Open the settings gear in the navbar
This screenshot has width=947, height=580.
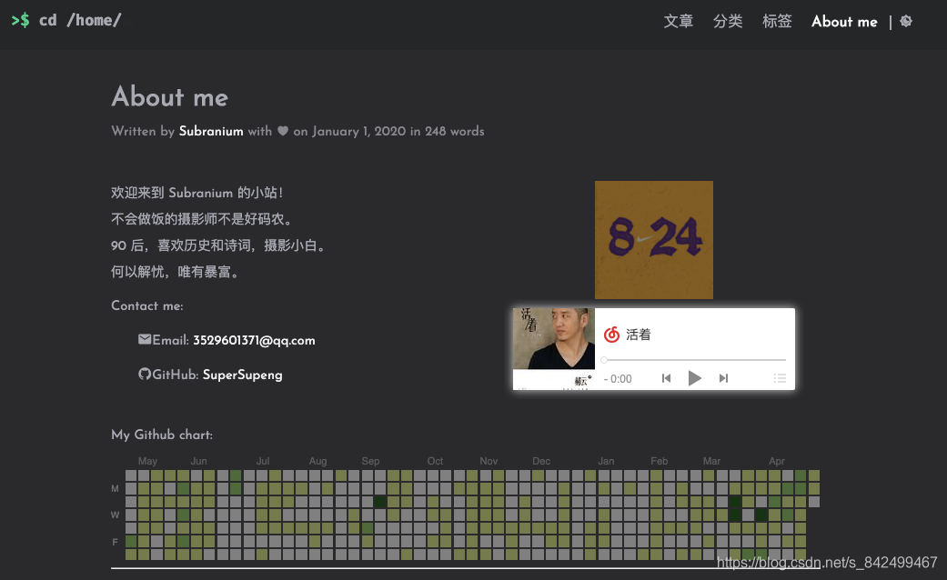906,21
